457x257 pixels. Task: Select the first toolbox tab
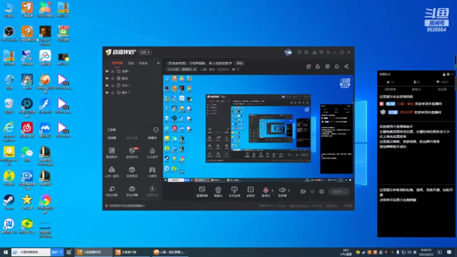point(112,138)
